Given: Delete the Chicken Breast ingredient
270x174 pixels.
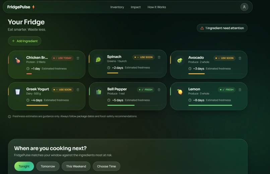Looking at the screenshot, I should 78,58.
